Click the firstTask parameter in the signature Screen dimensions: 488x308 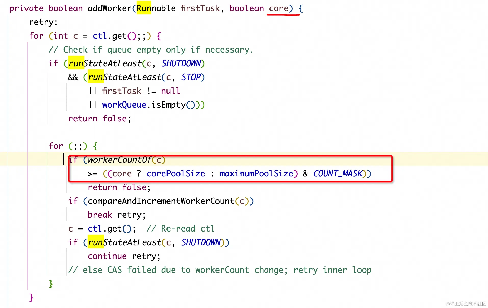[200, 8]
